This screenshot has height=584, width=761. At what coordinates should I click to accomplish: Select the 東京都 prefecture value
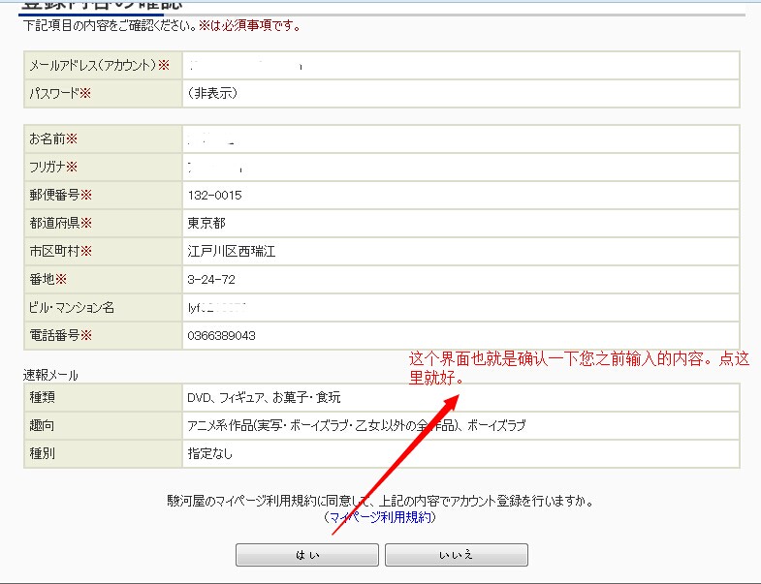[206, 224]
